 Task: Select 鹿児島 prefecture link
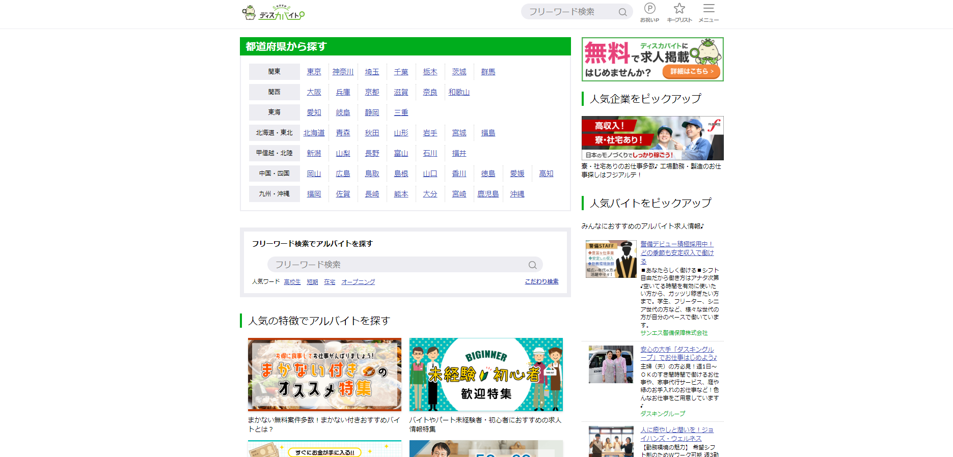pos(488,194)
